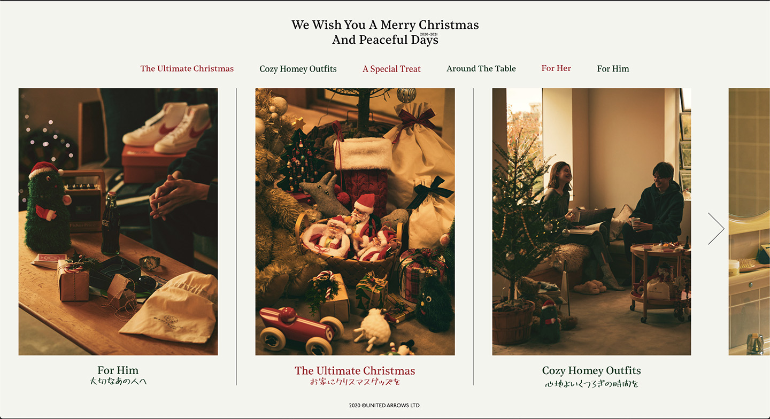This screenshot has height=419, width=770.
Task: View the Cozy Homey Outfits couple photo
Action: click(591, 222)
